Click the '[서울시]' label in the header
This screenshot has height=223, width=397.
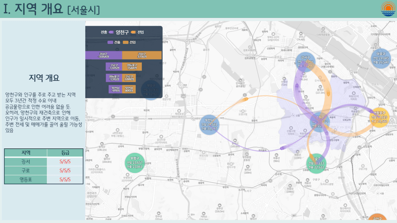tap(84, 10)
